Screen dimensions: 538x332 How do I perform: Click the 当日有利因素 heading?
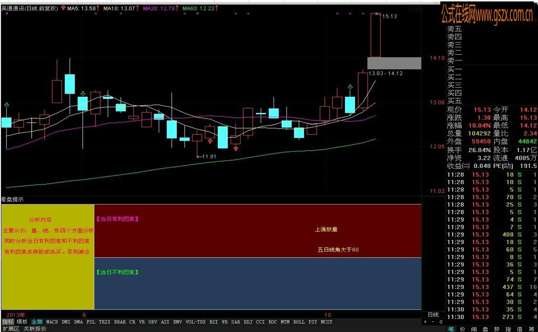pos(117,218)
